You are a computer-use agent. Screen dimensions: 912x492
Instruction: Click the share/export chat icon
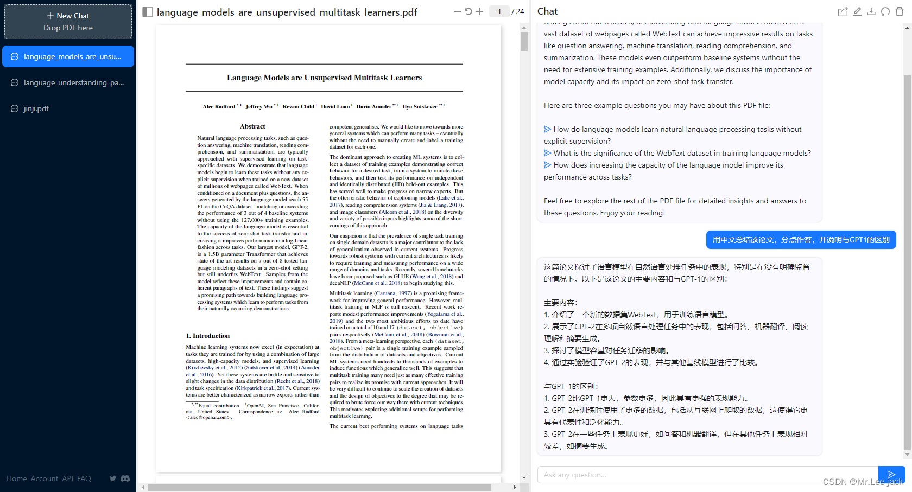843,11
